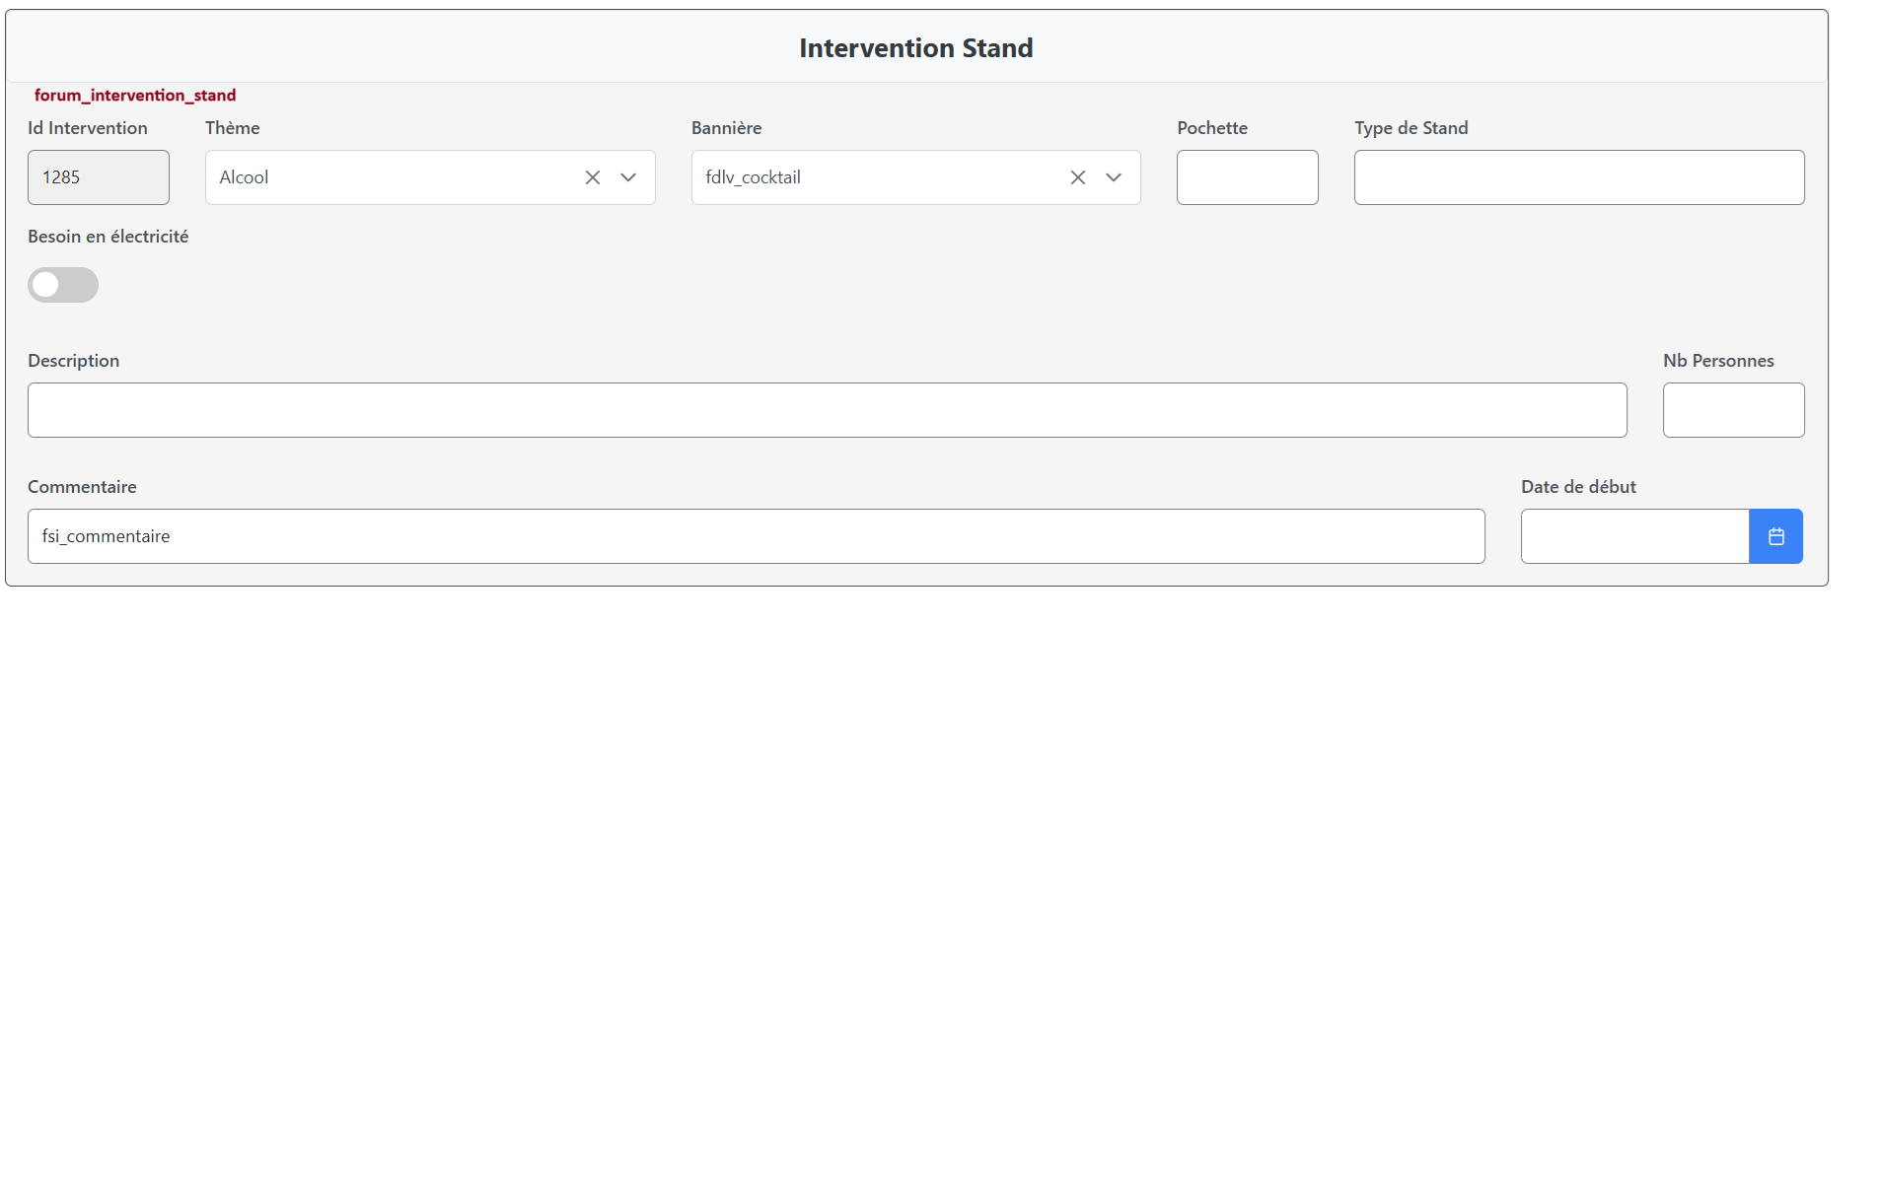The height and width of the screenshot is (1181, 1881).
Task: Focus the Pochette input field
Action: (1247, 177)
